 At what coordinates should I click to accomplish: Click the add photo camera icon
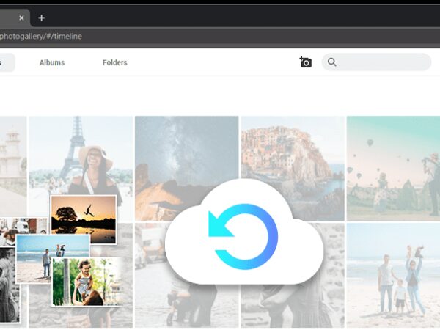pyautogui.click(x=306, y=62)
